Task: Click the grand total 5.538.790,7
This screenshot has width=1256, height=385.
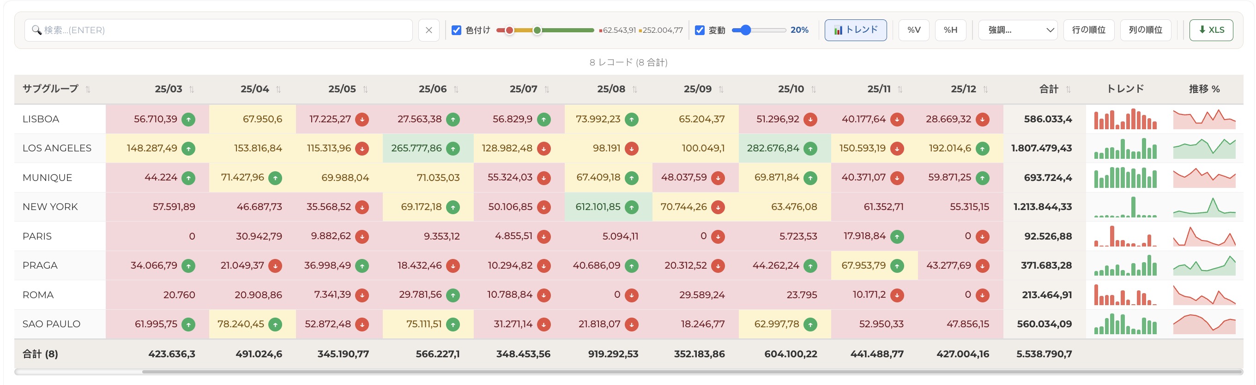Action: pos(1044,354)
